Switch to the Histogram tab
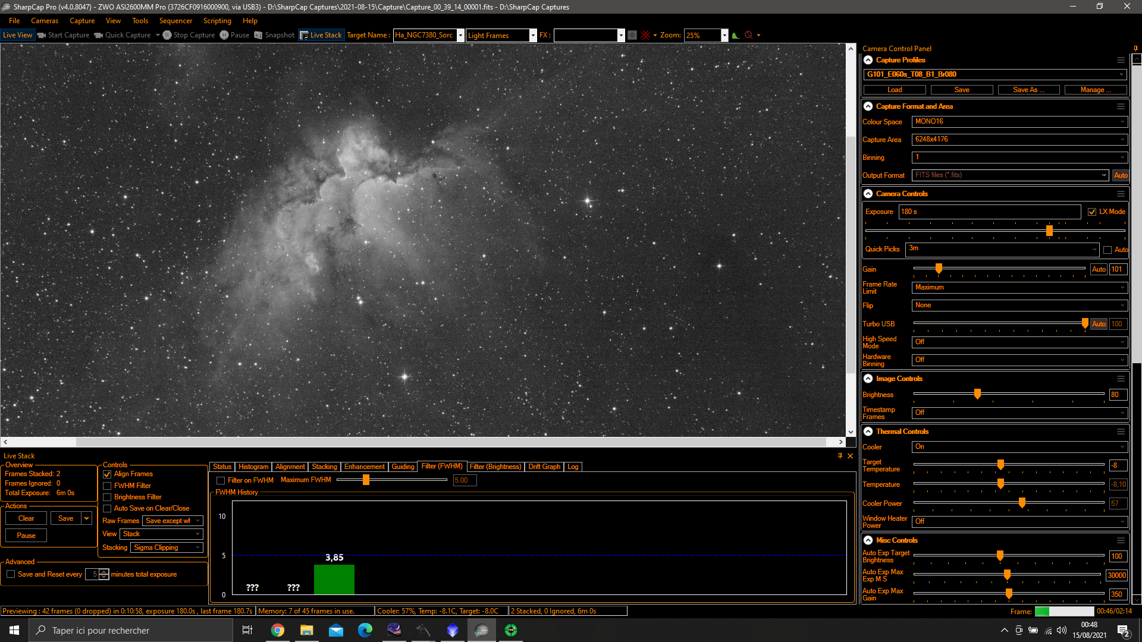The image size is (1142, 642). pos(253,467)
